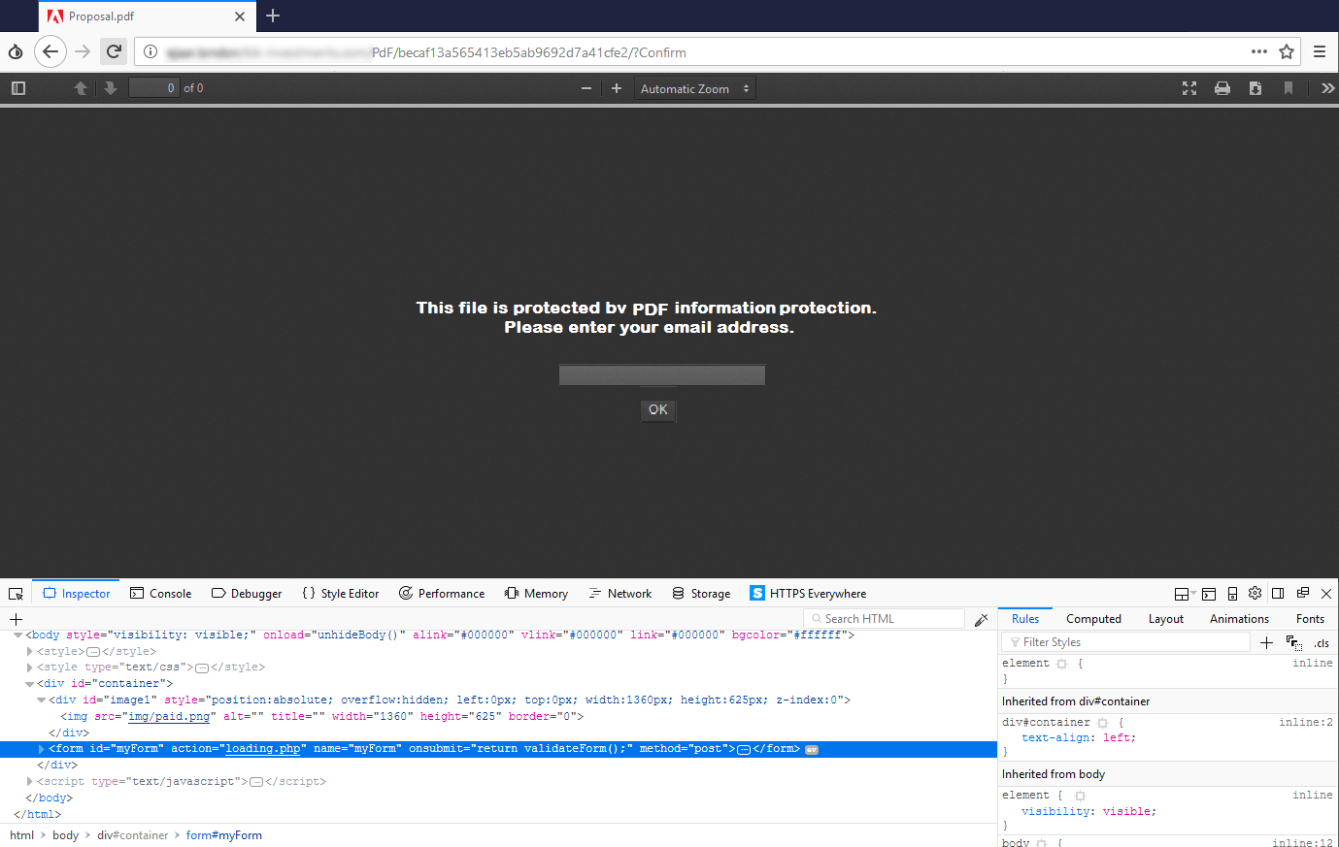Bookmark this page with the star icon

pyautogui.click(x=1287, y=52)
